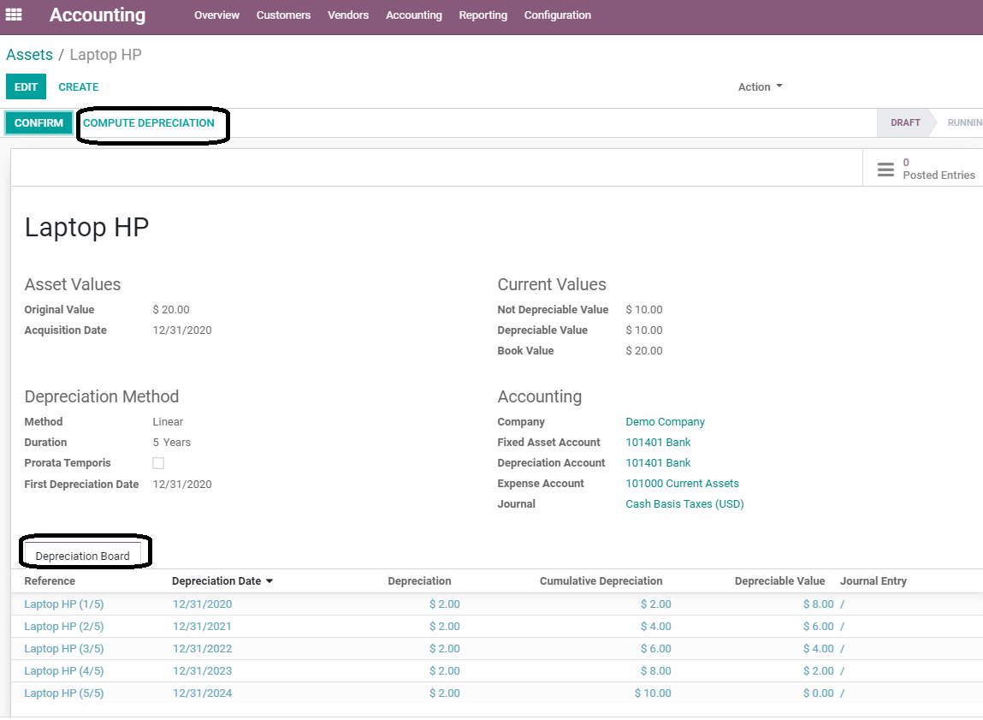Open the Vendors menu
The height and width of the screenshot is (720, 983).
click(348, 15)
